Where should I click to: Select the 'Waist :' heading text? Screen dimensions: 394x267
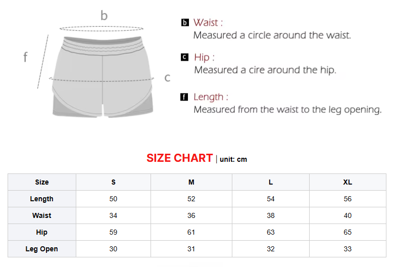tap(208, 23)
